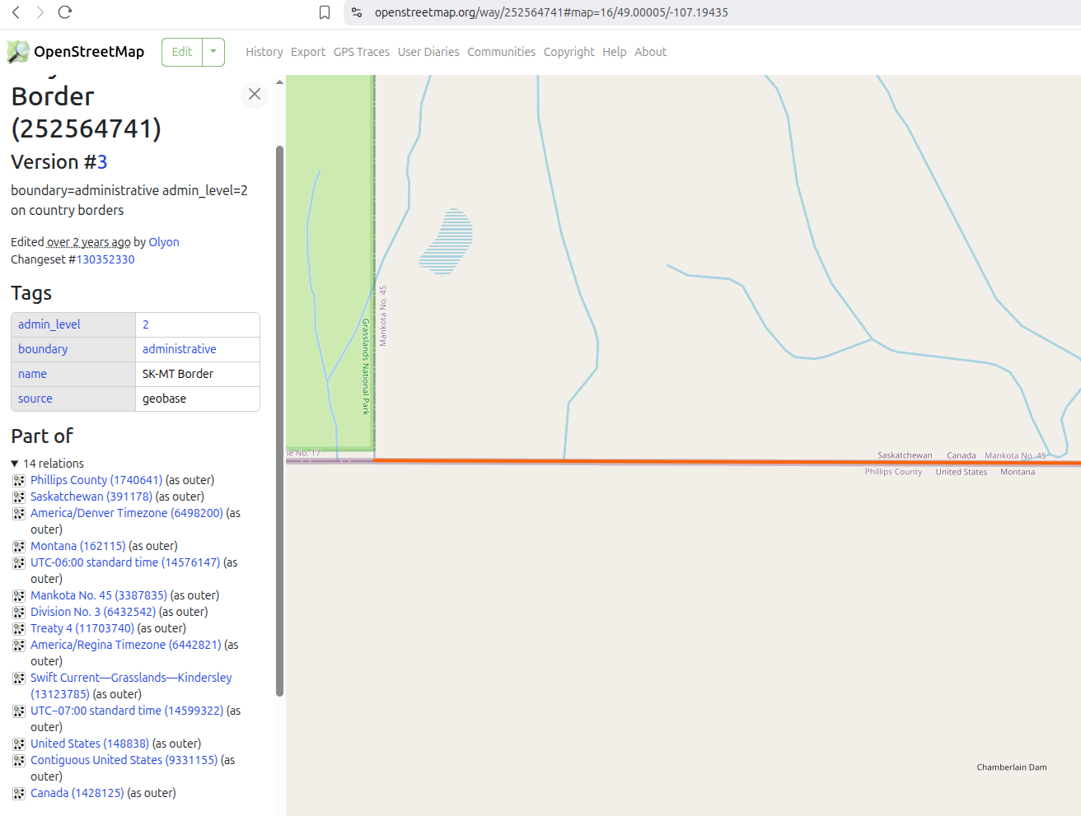Click the administrative tag value link
The height and width of the screenshot is (816, 1081).
pos(180,349)
